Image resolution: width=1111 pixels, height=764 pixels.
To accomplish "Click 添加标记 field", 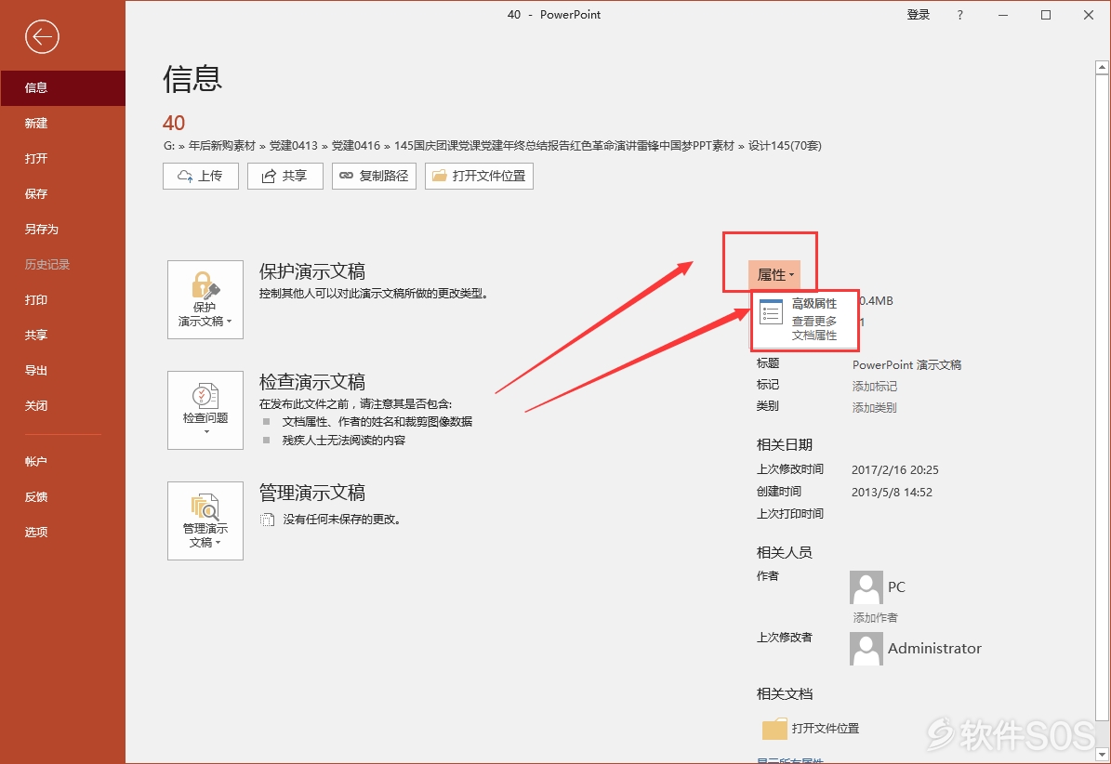I will tap(874, 387).
